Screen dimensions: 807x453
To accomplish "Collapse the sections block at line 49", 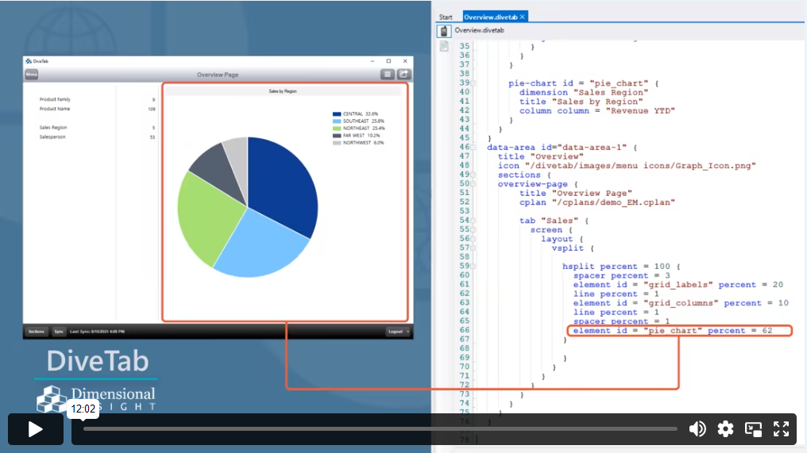I will click(473, 175).
